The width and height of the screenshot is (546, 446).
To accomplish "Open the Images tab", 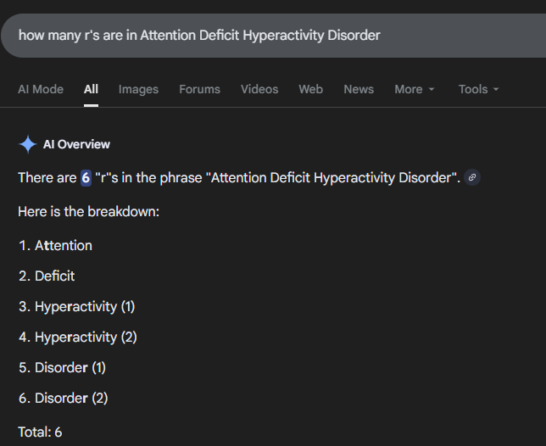I will coord(138,89).
